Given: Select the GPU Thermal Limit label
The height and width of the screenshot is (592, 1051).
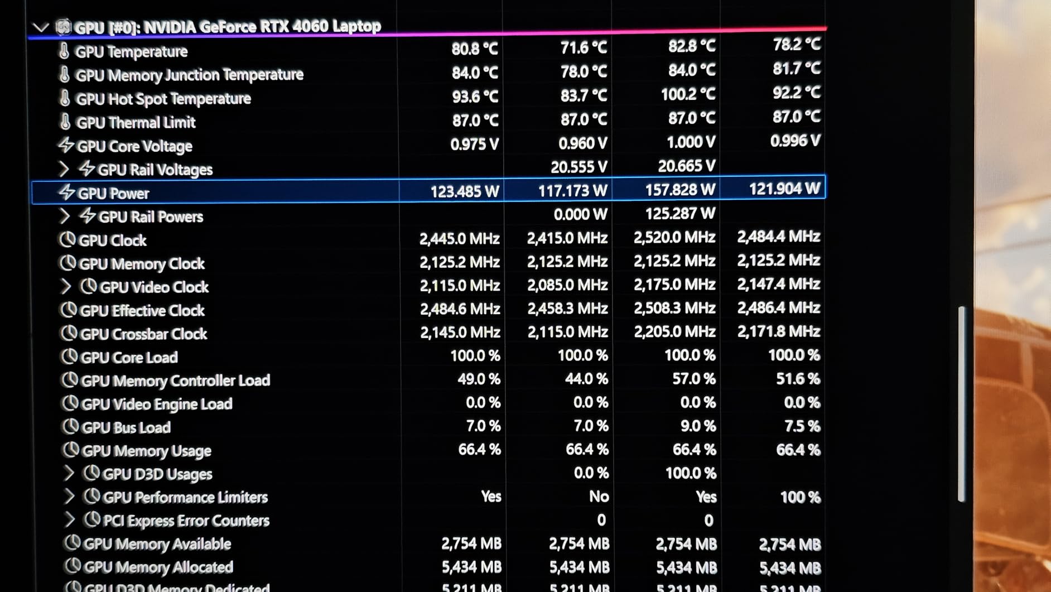Looking at the screenshot, I should [x=136, y=122].
